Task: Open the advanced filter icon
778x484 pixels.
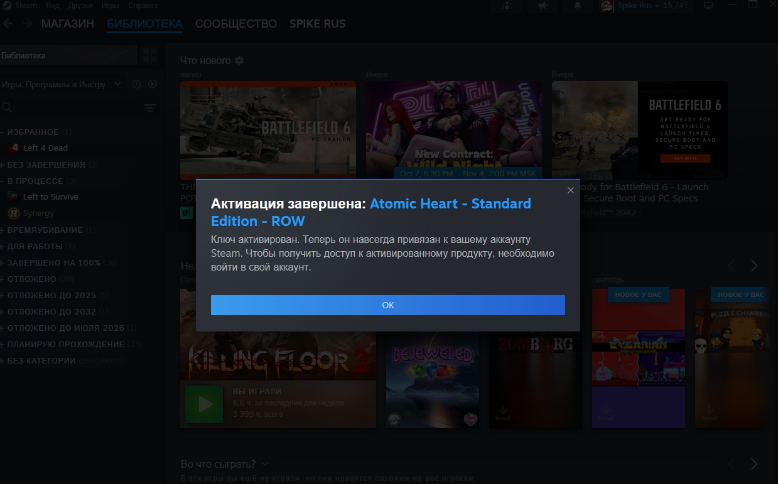Action: point(150,108)
